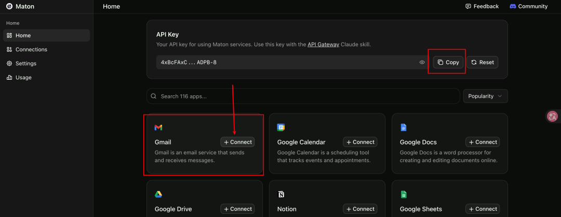
Task: Connect the Google Calendar app
Action: tap(360, 142)
